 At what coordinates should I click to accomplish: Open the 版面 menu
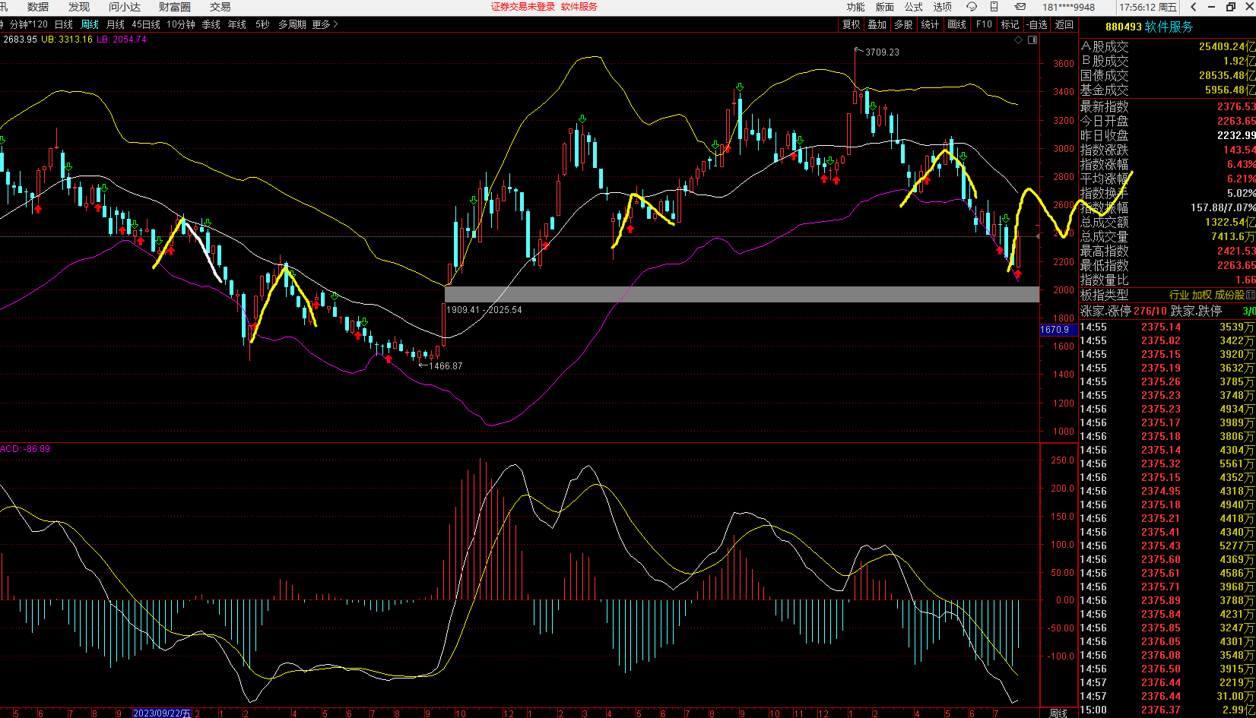click(x=885, y=7)
